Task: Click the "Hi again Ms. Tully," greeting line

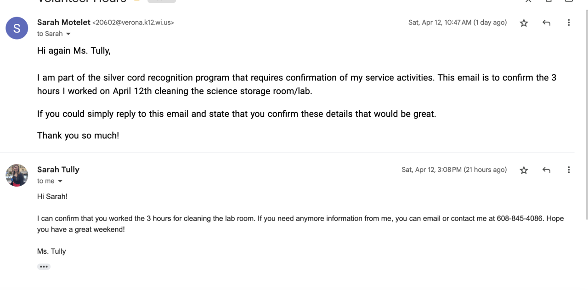Action: 74,51
